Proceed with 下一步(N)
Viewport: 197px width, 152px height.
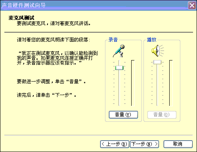pos(144,144)
